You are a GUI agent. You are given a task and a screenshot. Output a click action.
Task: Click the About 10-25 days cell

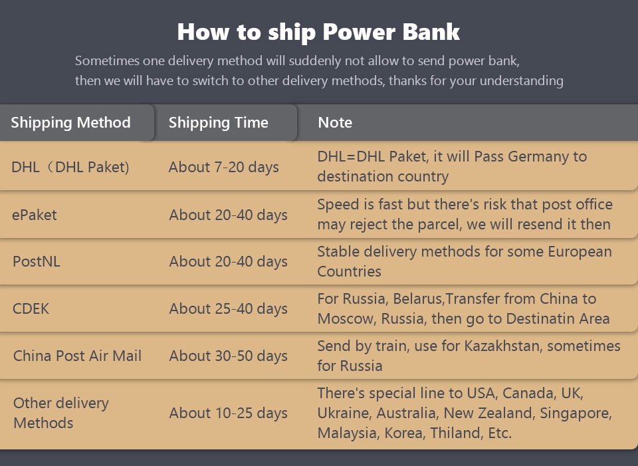point(228,413)
